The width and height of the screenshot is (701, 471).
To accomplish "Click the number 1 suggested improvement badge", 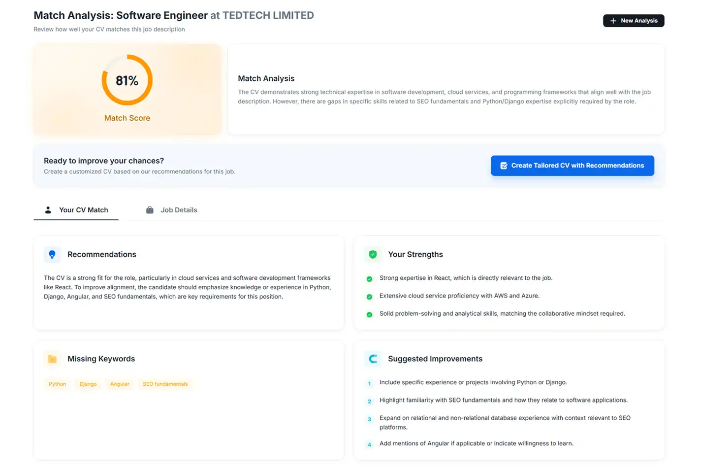I will click(x=369, y=383).
